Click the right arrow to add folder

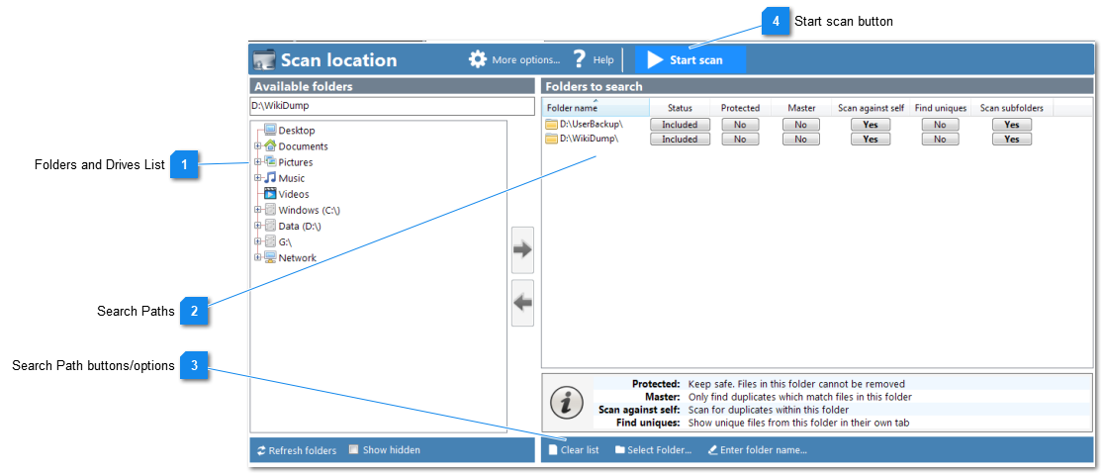click(x=522, y=249)
